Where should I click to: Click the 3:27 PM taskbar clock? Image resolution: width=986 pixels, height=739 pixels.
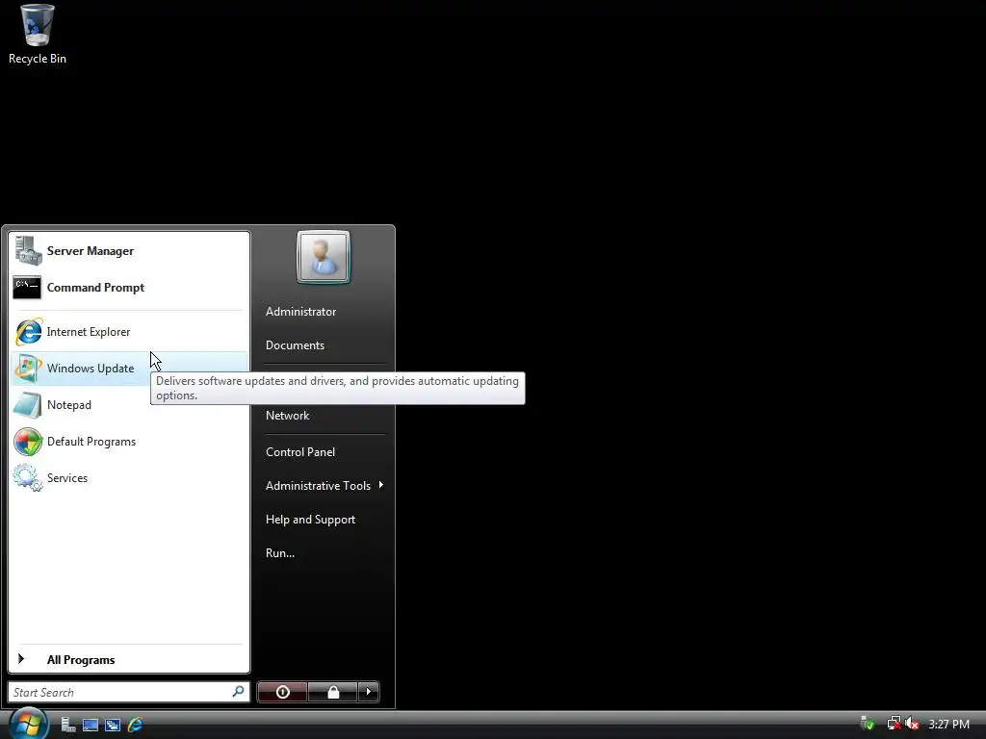(948, 724)
